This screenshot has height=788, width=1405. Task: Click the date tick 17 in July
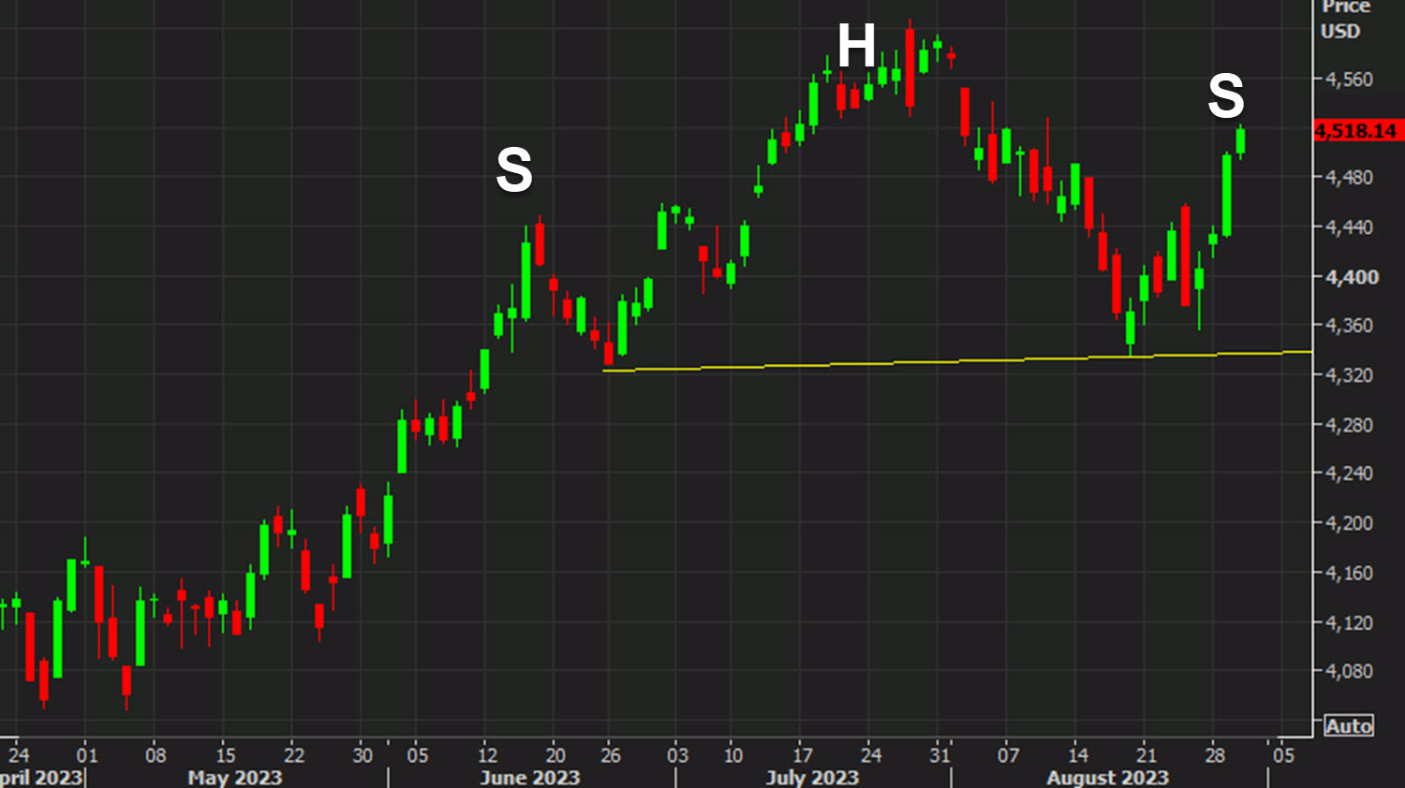tap(803, 754)
